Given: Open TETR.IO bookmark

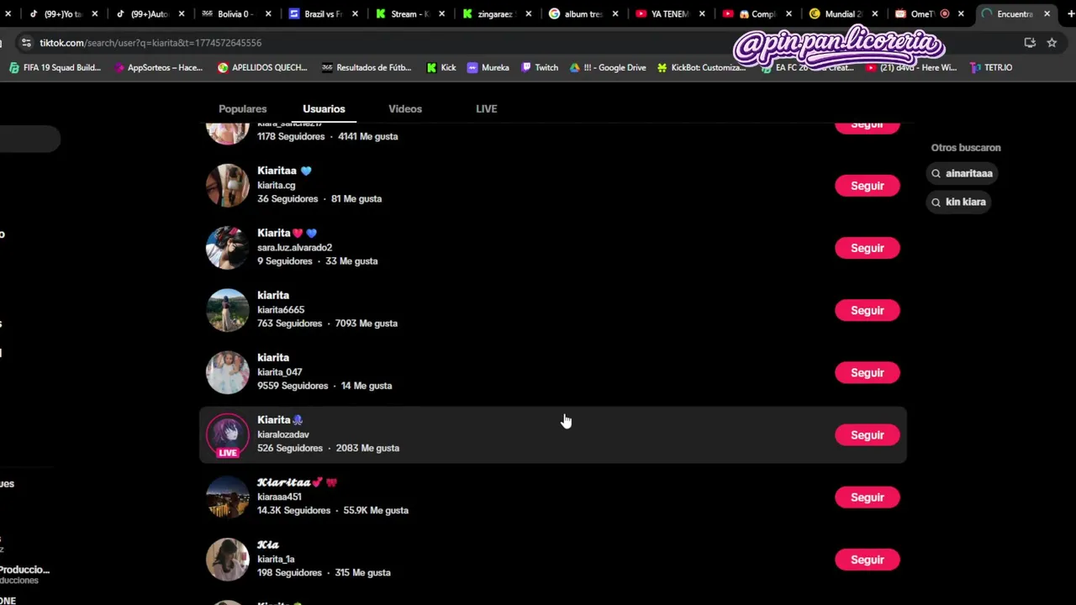Looking at the screenshot, I should point(991,67).
